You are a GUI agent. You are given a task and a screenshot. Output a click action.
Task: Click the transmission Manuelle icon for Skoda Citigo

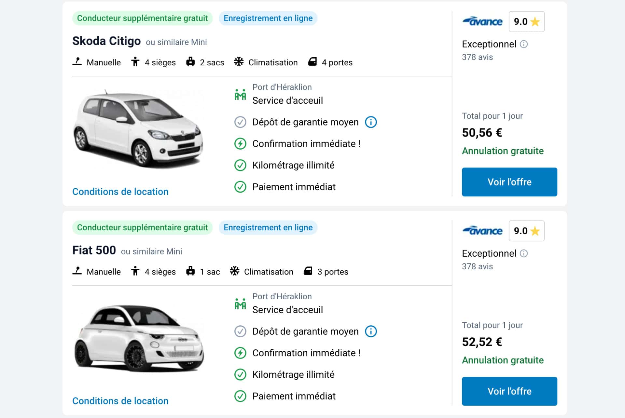(78, 62)
